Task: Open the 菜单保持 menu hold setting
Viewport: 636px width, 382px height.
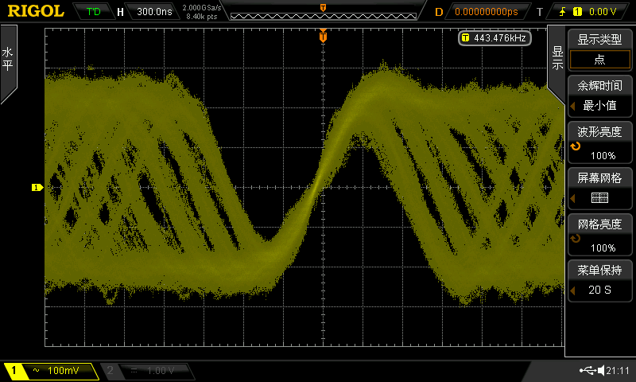Action: 599,271
